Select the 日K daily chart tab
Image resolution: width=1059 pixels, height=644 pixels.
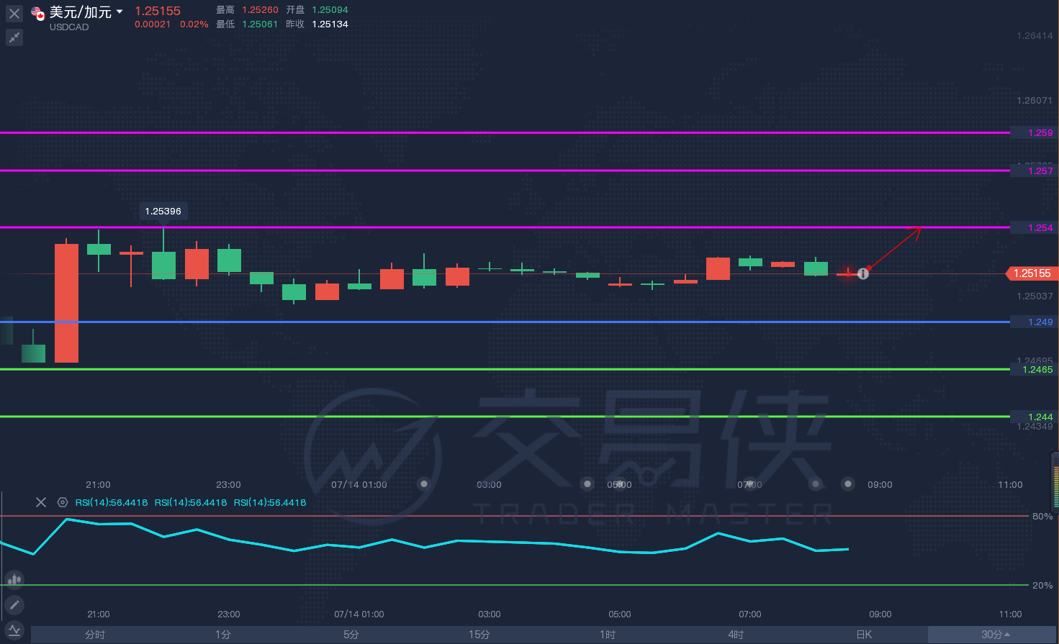tap(864, 635)
